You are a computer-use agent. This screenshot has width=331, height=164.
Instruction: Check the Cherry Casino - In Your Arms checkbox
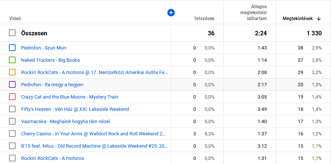point(12,134)
